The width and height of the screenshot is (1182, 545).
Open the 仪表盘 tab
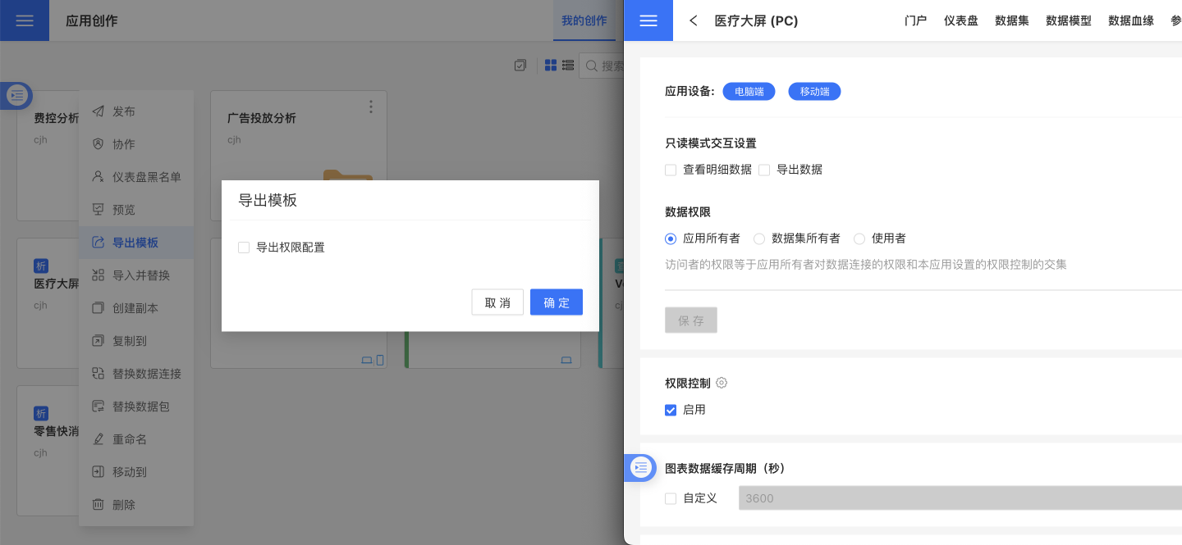960,20
